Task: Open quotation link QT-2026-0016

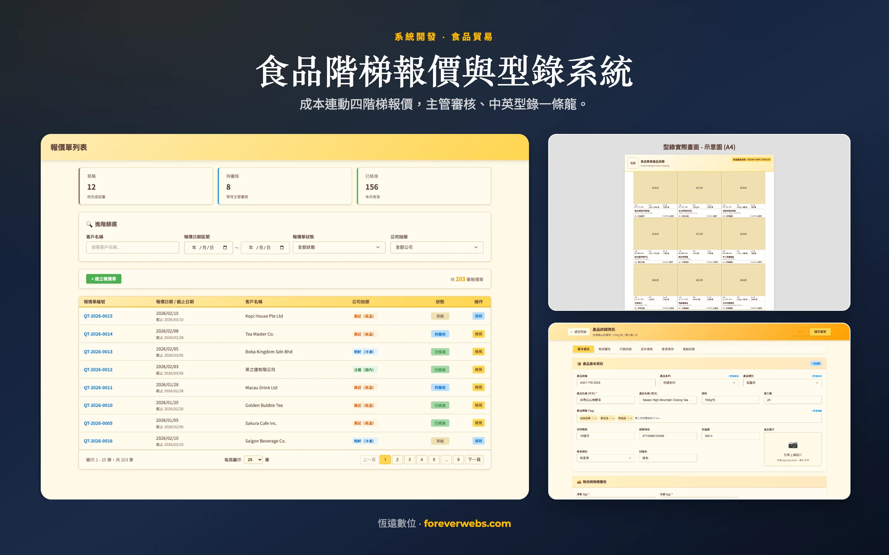Action: [x=98, y=441]
